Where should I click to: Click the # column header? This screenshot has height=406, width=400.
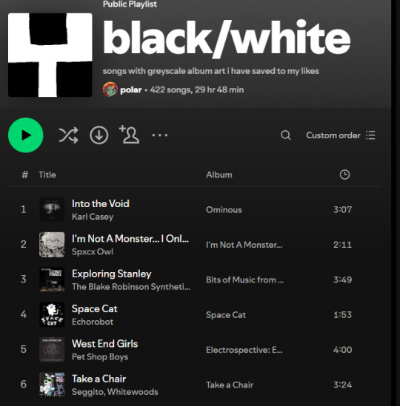click(24, 175)
